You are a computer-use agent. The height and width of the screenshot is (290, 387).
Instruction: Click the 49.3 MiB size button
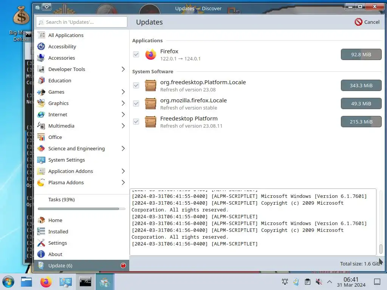coord(361,103)
